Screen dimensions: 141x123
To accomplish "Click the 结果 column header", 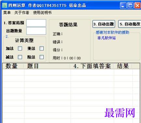I will tap(123, 66).
